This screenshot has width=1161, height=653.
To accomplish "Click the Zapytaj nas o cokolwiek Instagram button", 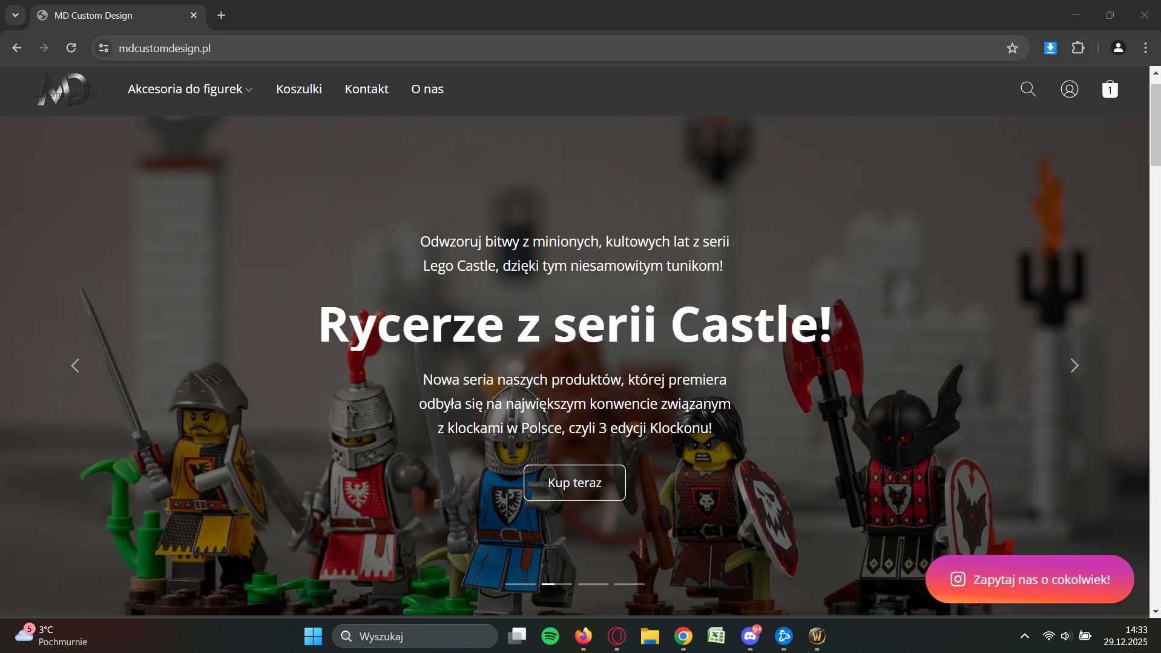I will pyautogui.click(x=1030, y=579).
